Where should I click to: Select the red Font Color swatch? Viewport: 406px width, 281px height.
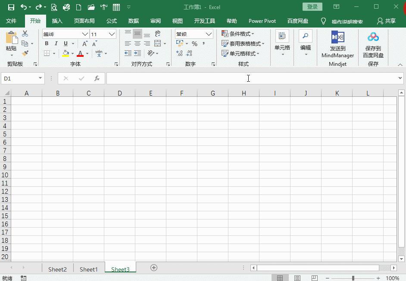point(80,55)
